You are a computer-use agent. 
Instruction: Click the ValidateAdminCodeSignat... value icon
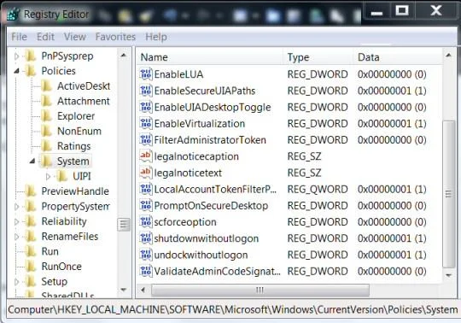pos(146,271)
